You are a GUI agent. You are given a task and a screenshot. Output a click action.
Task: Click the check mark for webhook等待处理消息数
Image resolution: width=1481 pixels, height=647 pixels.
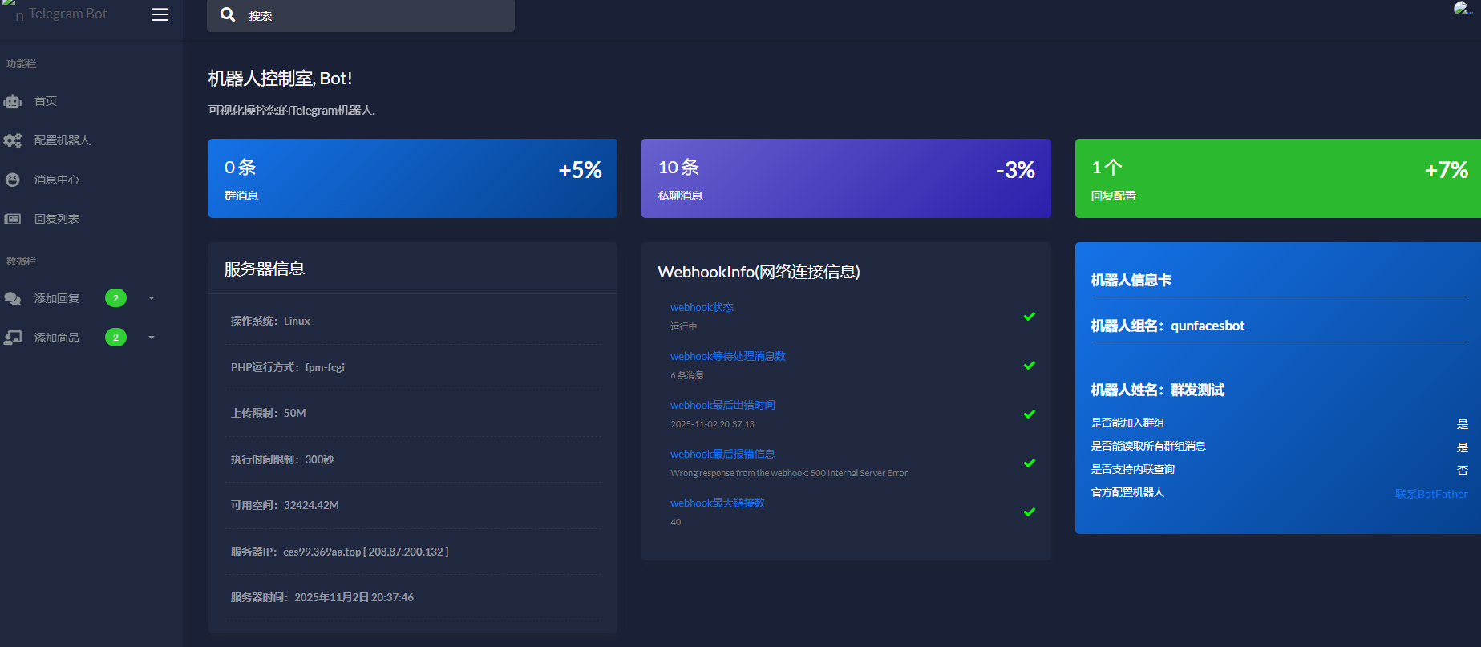[1030, 366]
